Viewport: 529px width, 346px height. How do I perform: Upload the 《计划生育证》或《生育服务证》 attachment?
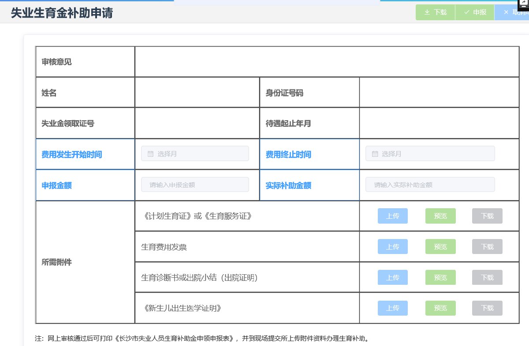(x=392, y=216)
